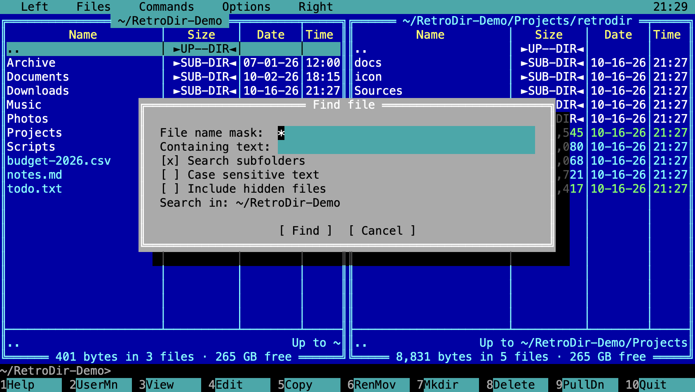The width and height of the screenshot is (695, 392).
Task: Click the ~/RetroDir-Demo left panel path title
Action: (x=170, y=21)
